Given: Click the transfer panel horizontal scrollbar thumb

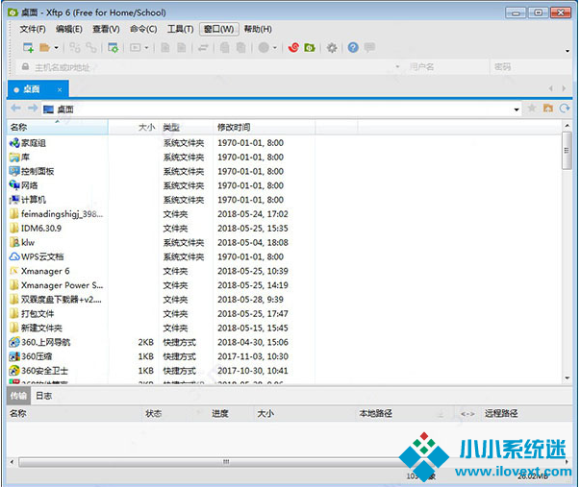Looking at the screenshot, I should pyautogui.click(x=226, y=462).
